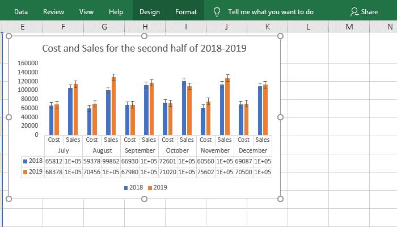Viewport: 397px width, 227px height.
Task: Click the chart's left-middle resize handle
Action: 9,117
